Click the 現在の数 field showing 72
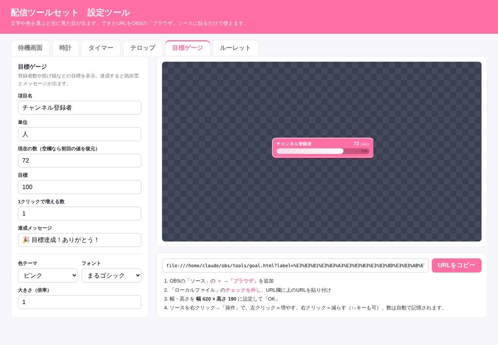This screenshot has height=345, width=498. point(80,161)
